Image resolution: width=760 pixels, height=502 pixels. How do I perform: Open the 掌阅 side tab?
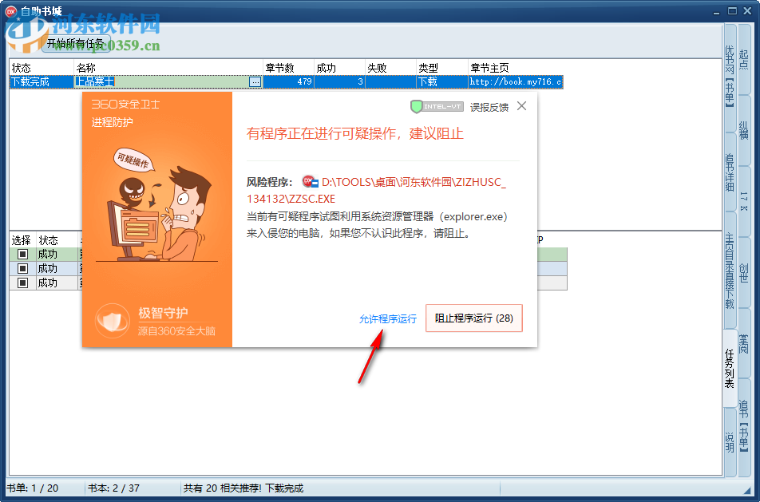[x=744, y=343]
